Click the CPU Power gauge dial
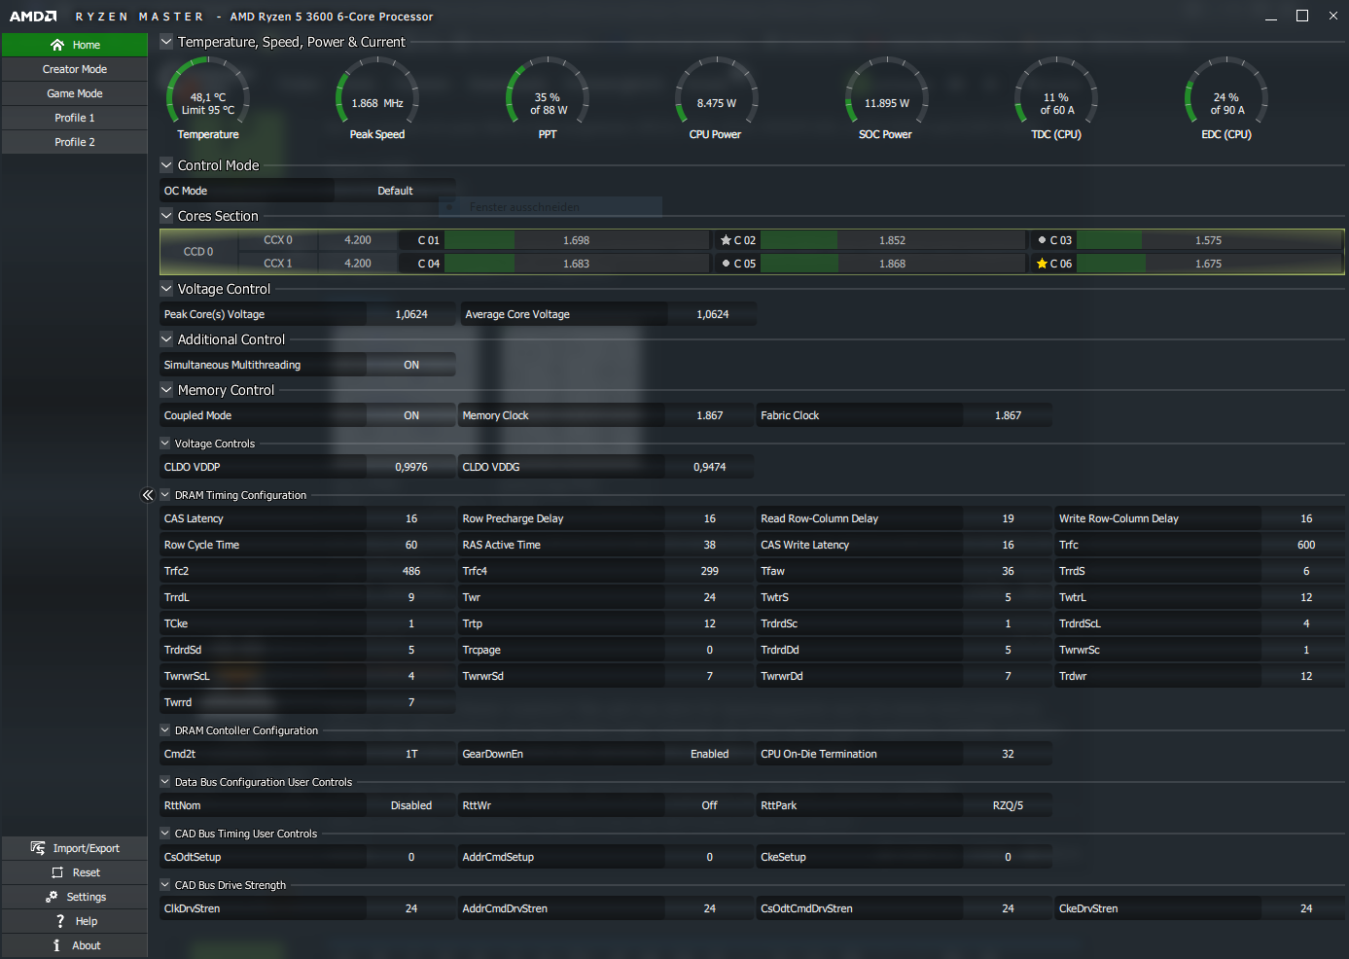The width and height of the screenshot is (1349, 959). pos(717,91)
